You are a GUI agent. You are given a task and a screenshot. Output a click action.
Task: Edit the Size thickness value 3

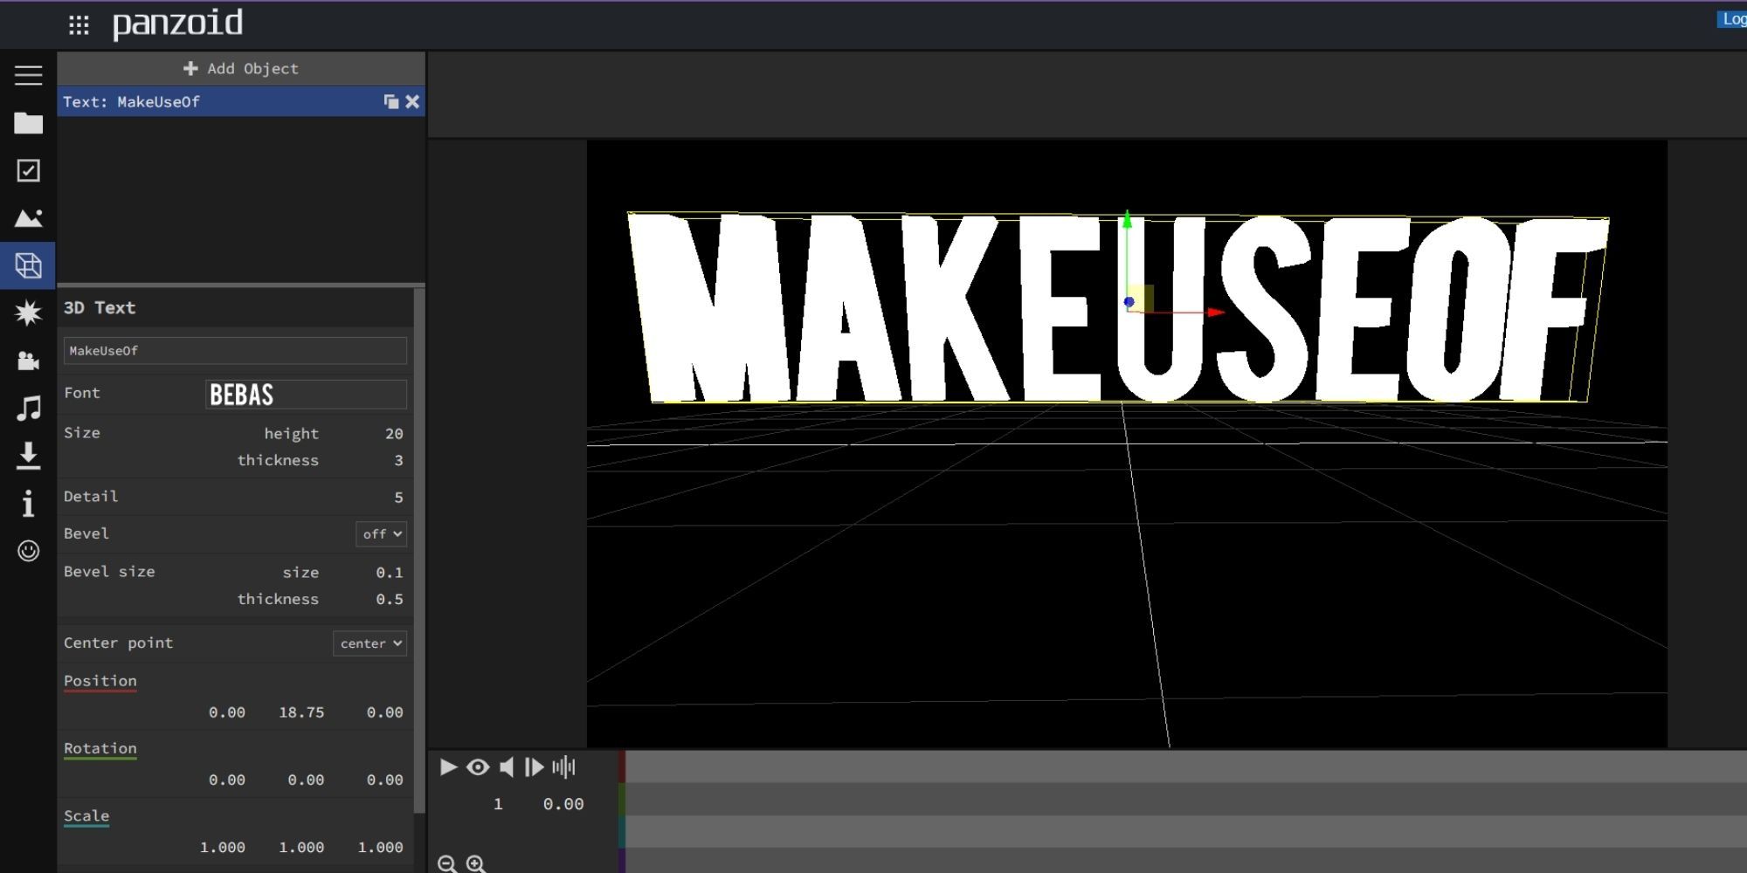(x=398, y=460)
